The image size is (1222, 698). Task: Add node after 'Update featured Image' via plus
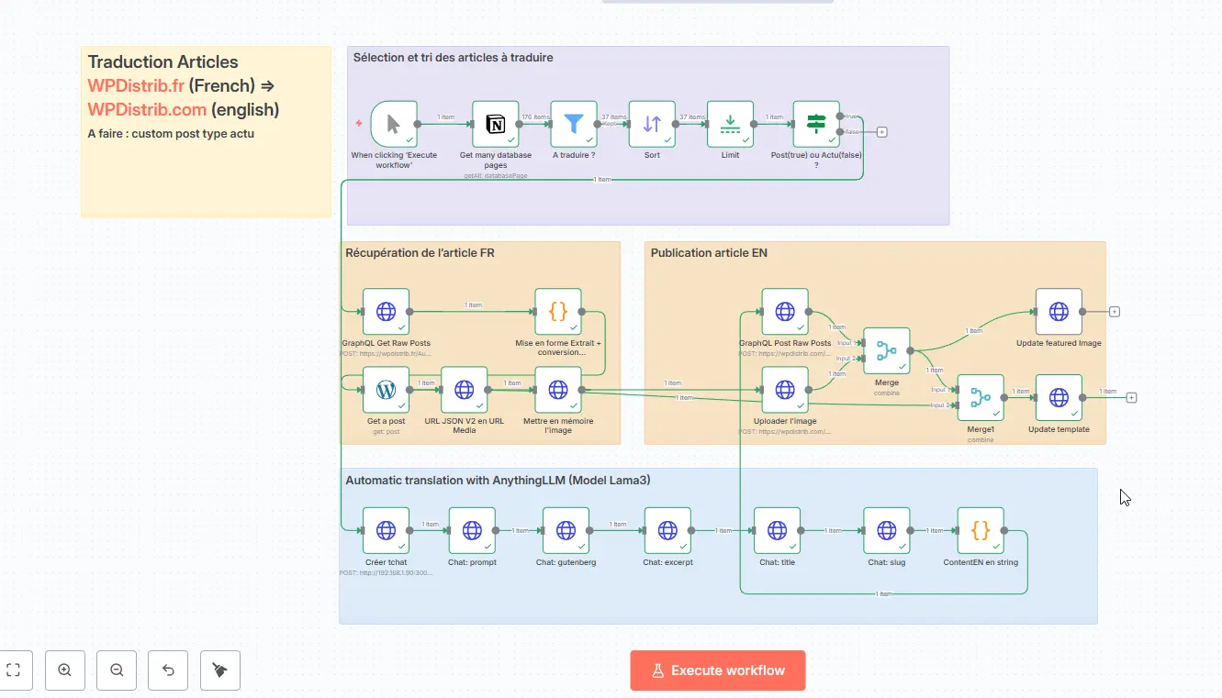click(x=1115, y=312)
